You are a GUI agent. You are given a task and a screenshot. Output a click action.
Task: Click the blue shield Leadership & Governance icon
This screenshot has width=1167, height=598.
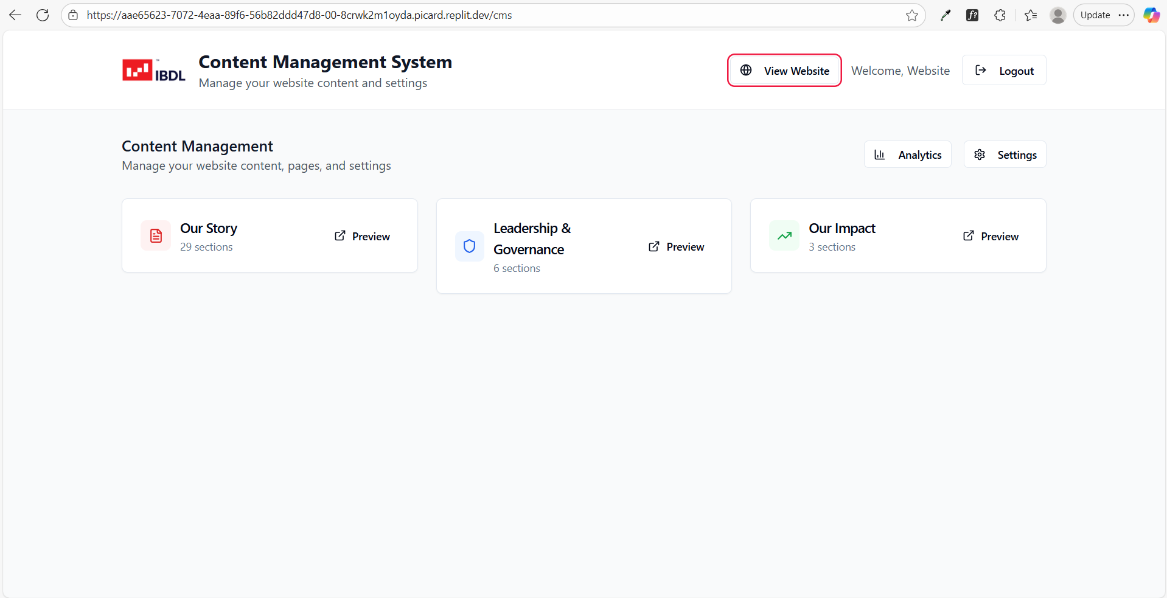(469, 246)
